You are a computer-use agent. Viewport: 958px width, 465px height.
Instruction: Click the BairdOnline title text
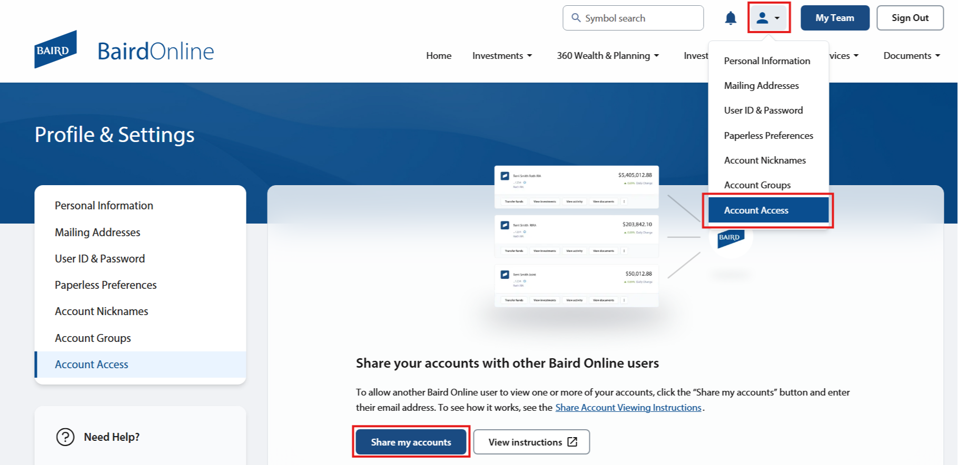coord(156,52)
